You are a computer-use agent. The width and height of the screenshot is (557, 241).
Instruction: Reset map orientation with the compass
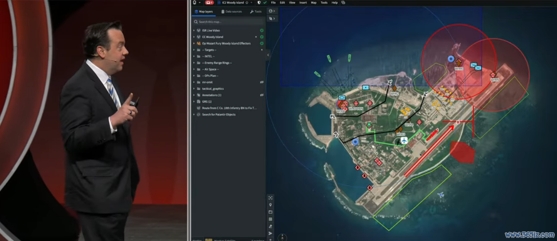coord(282,237)
